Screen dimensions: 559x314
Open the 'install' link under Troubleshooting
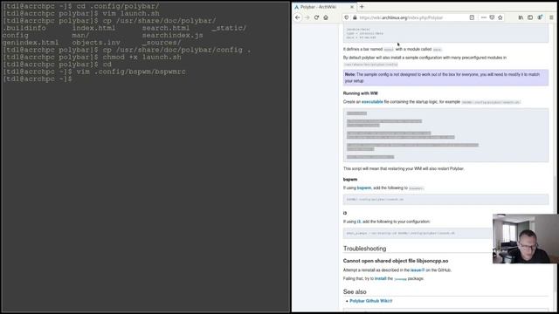point(381,278)
